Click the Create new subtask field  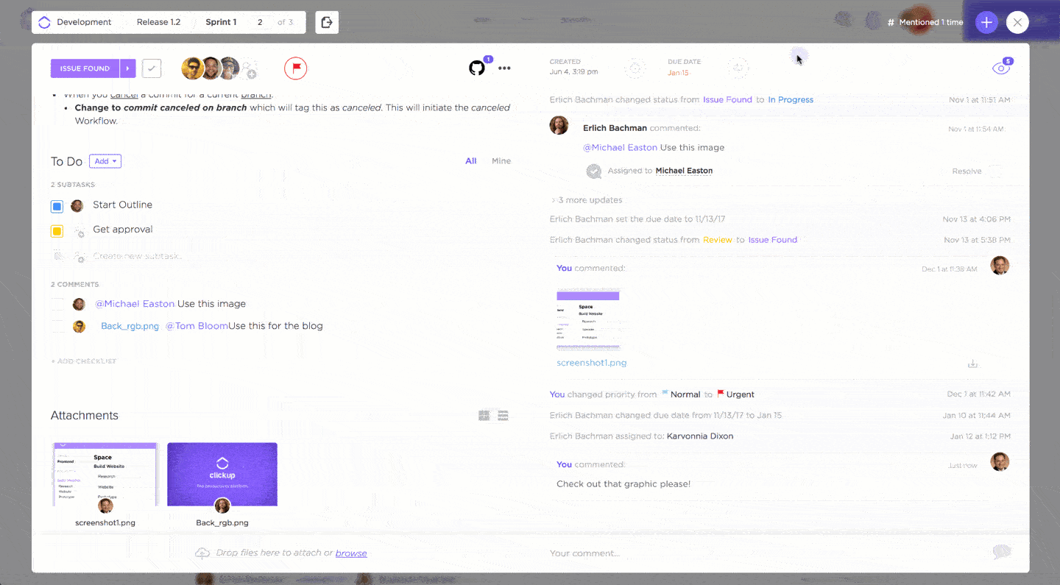137,257
